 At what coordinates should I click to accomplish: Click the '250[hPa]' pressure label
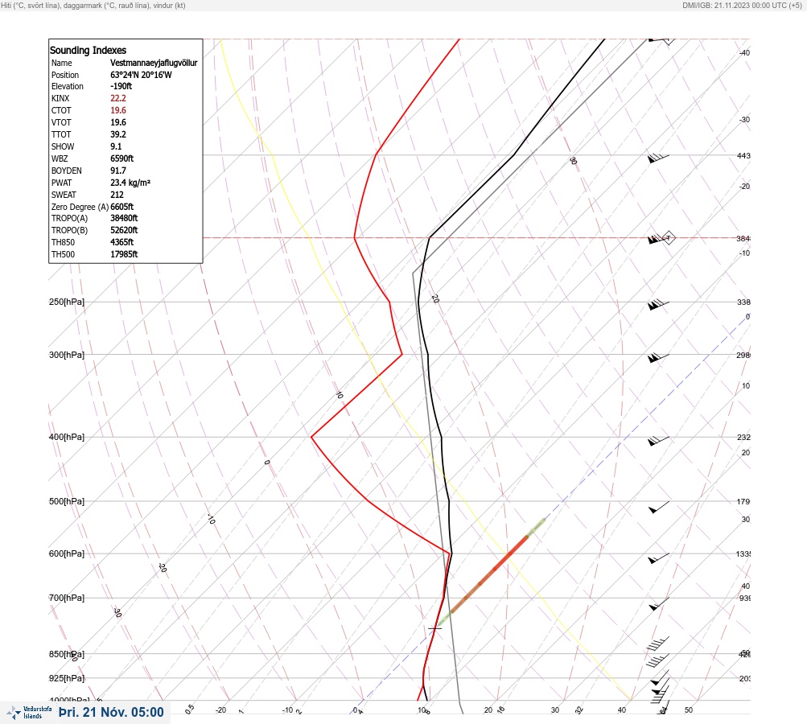click(x=67, y=302)
